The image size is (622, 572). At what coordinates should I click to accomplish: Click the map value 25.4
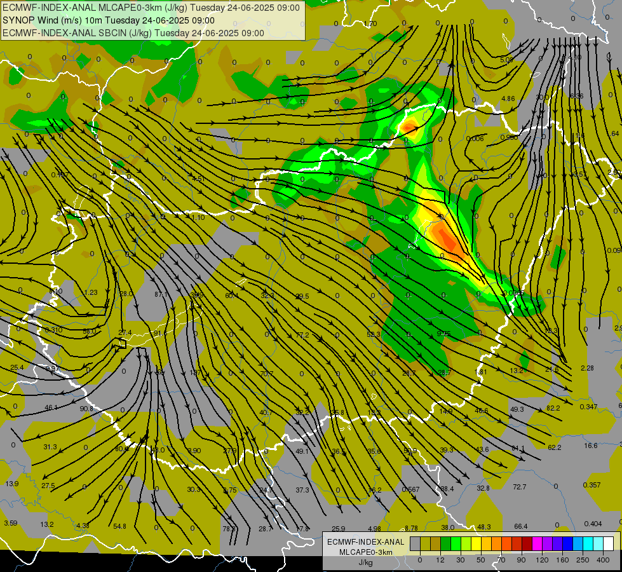coord(17,367)
